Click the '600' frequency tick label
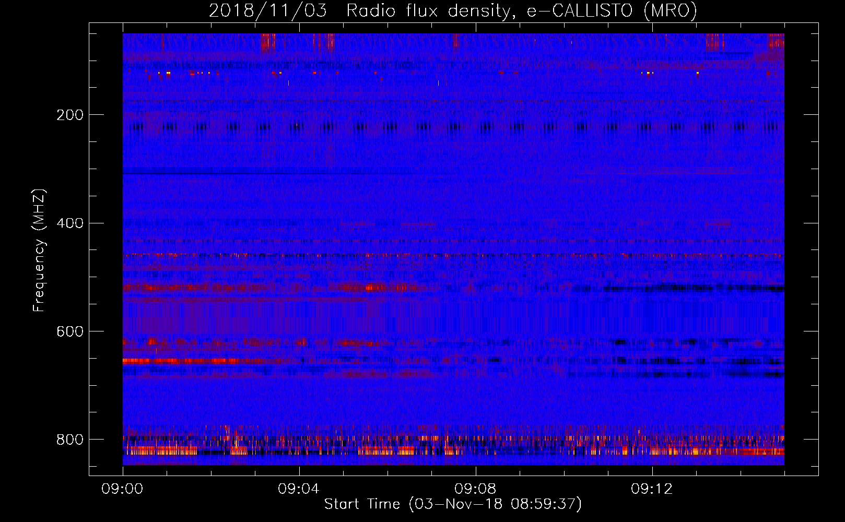The height and width of the screenshot is (522, 845). [x=69, y=332]
